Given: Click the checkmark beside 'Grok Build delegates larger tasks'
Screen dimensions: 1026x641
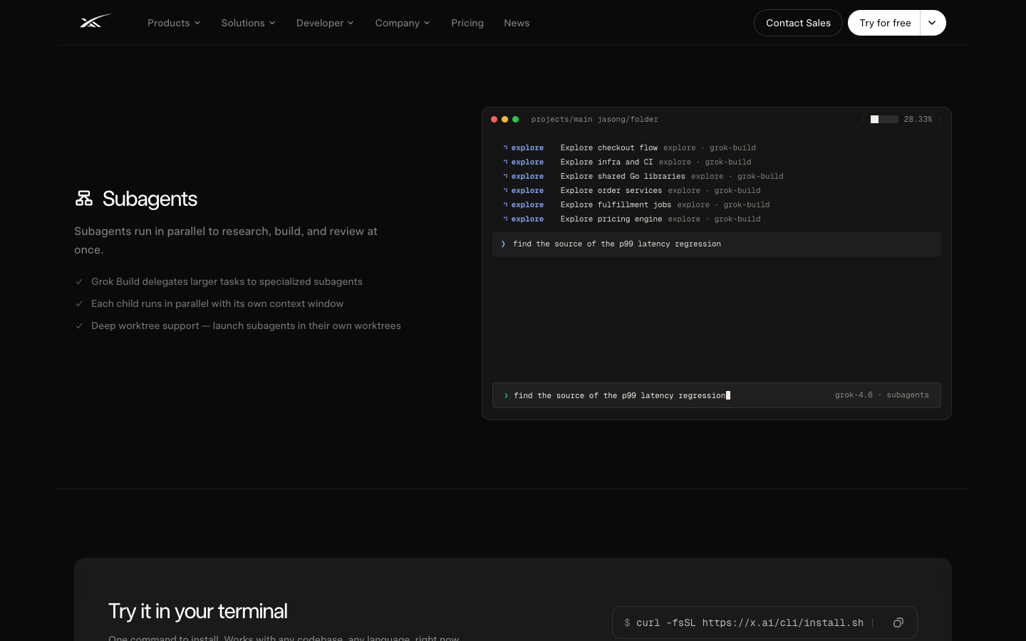Looking at the screenshot, I should pos(79,282).
